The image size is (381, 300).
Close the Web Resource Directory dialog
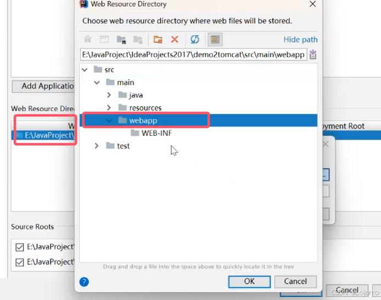coord(312,4)
